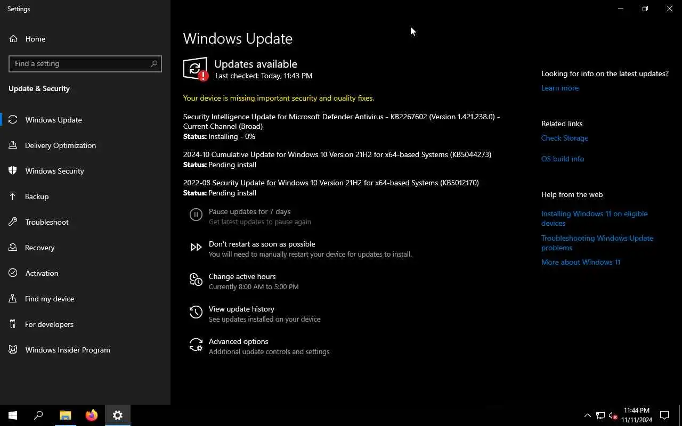682x426 pixels.
Task: Show hidden system tray icons
Action: click(588, 415)
